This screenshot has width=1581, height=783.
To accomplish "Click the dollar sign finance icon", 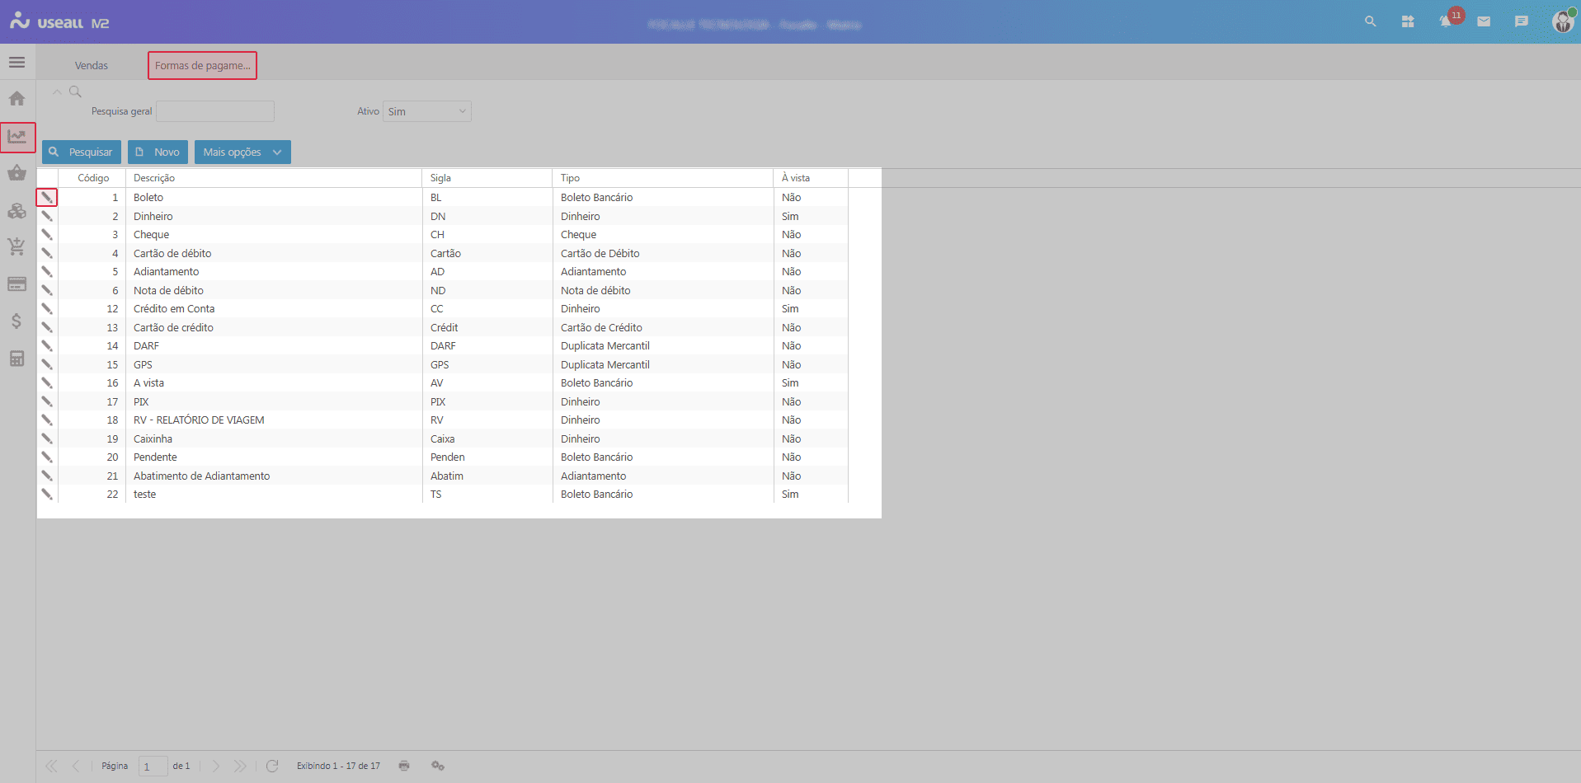I will point(16,321).
